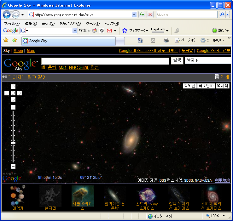Click the Google Toolbar logo
The height and width of the screenshot is (221, 233).
(11, 31)
